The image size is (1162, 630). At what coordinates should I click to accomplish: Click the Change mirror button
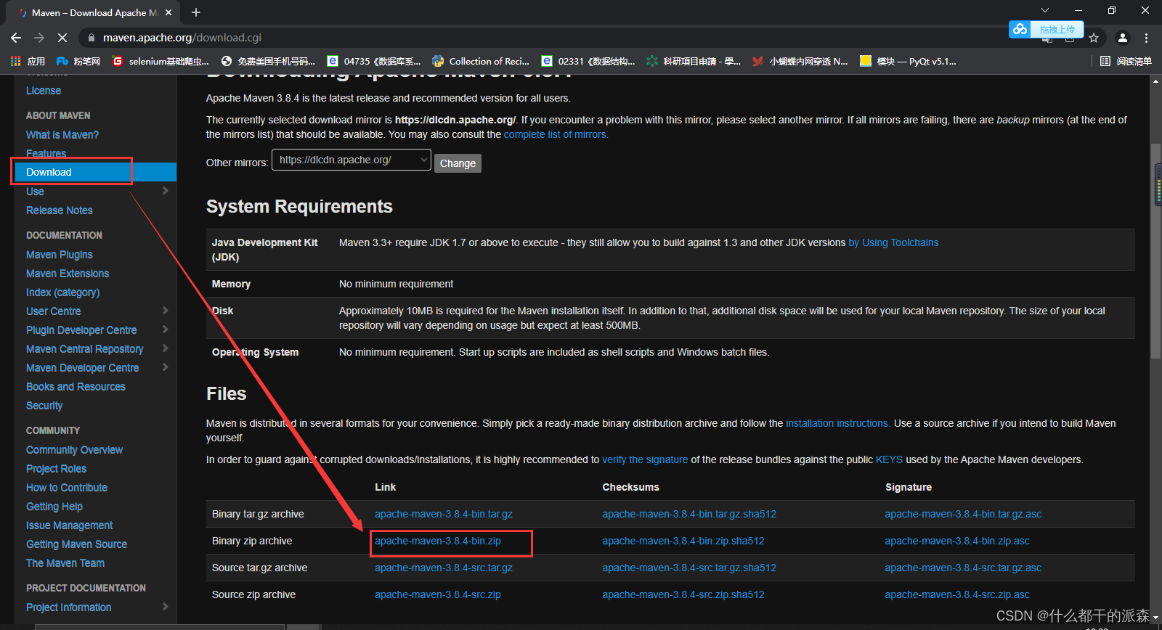pyautogui.click(x=458, y=163)
